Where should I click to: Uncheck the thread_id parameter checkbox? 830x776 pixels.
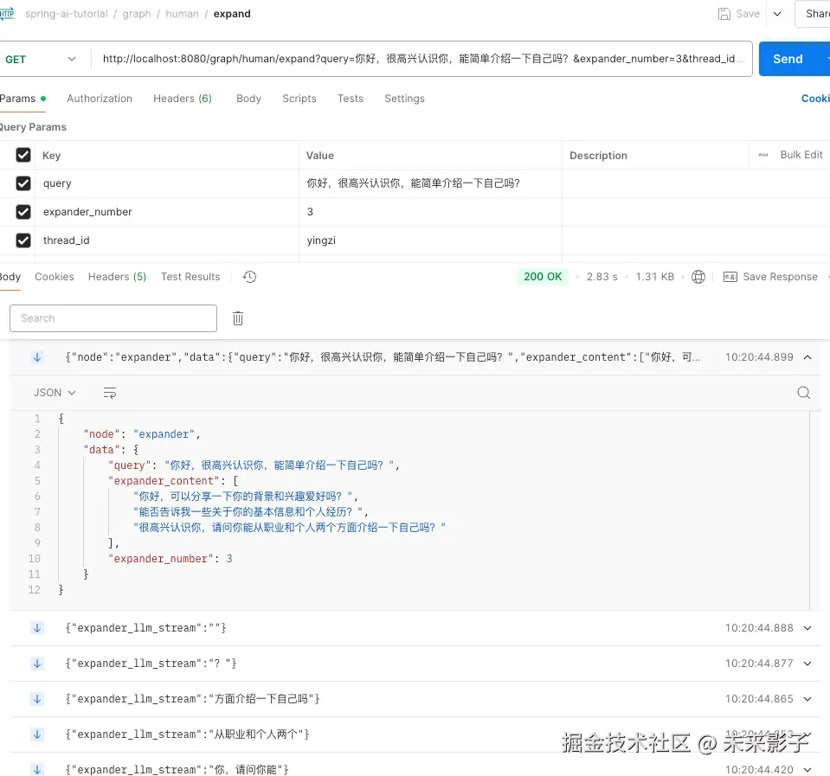pos(23,240)
